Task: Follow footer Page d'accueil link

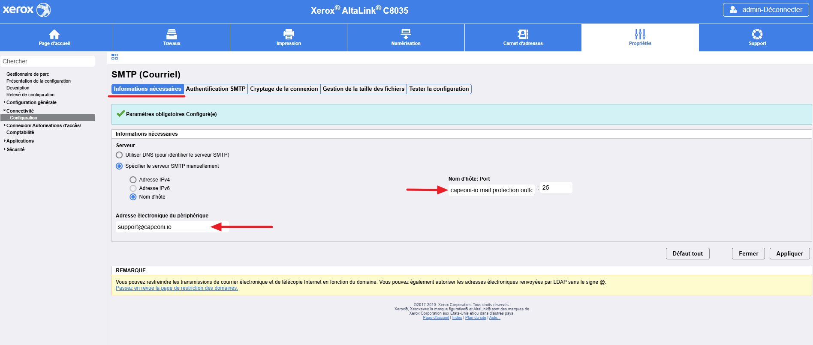Action: 436,318
